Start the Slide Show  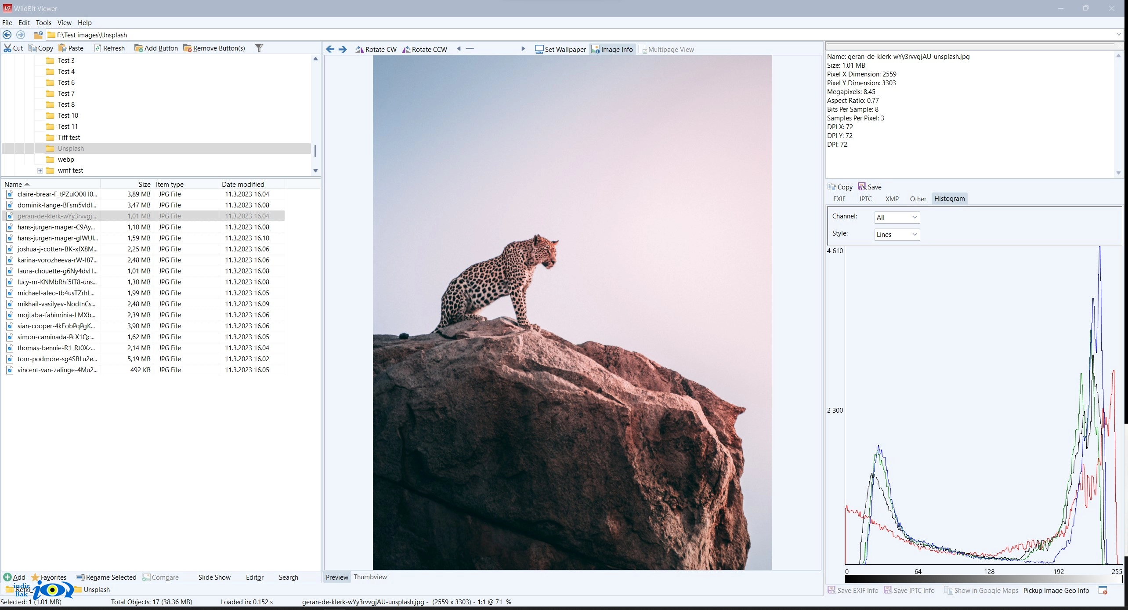coord(214,577)
